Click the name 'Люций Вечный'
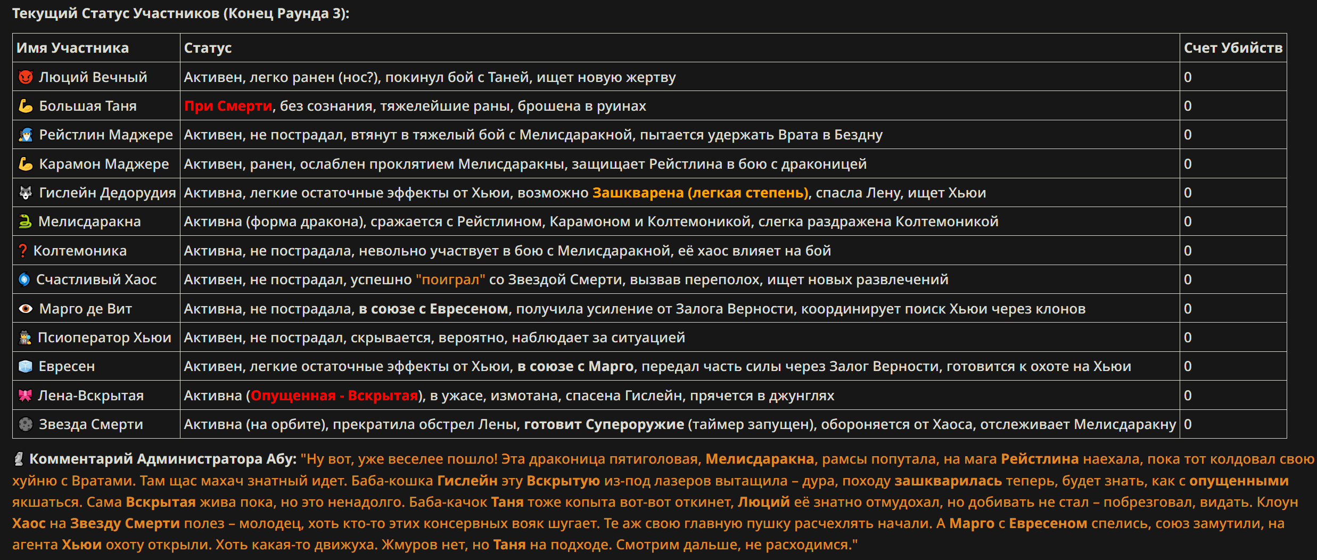 [x=93, y=77]
